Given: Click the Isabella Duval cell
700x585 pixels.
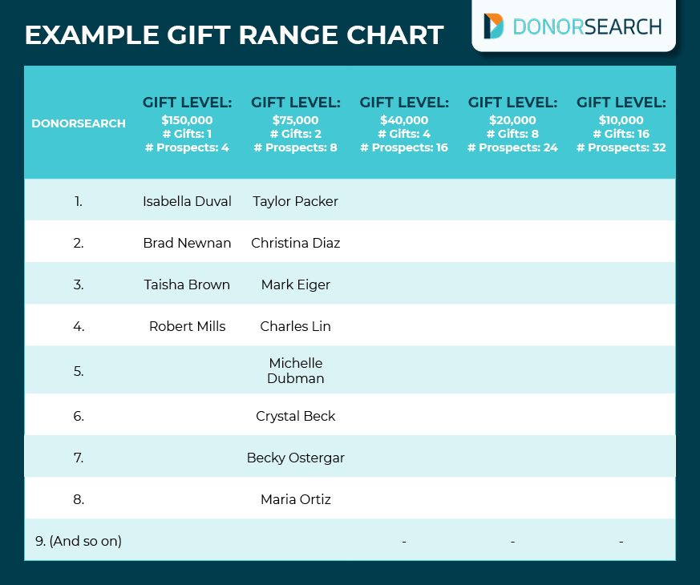Looking at the screenshot, I should (187, 201).
